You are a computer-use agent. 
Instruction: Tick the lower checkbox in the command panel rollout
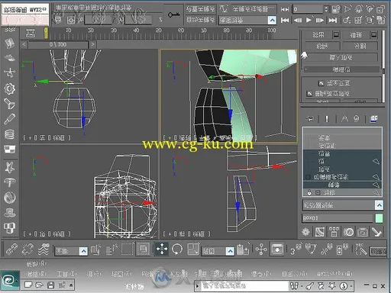(309, 94)
